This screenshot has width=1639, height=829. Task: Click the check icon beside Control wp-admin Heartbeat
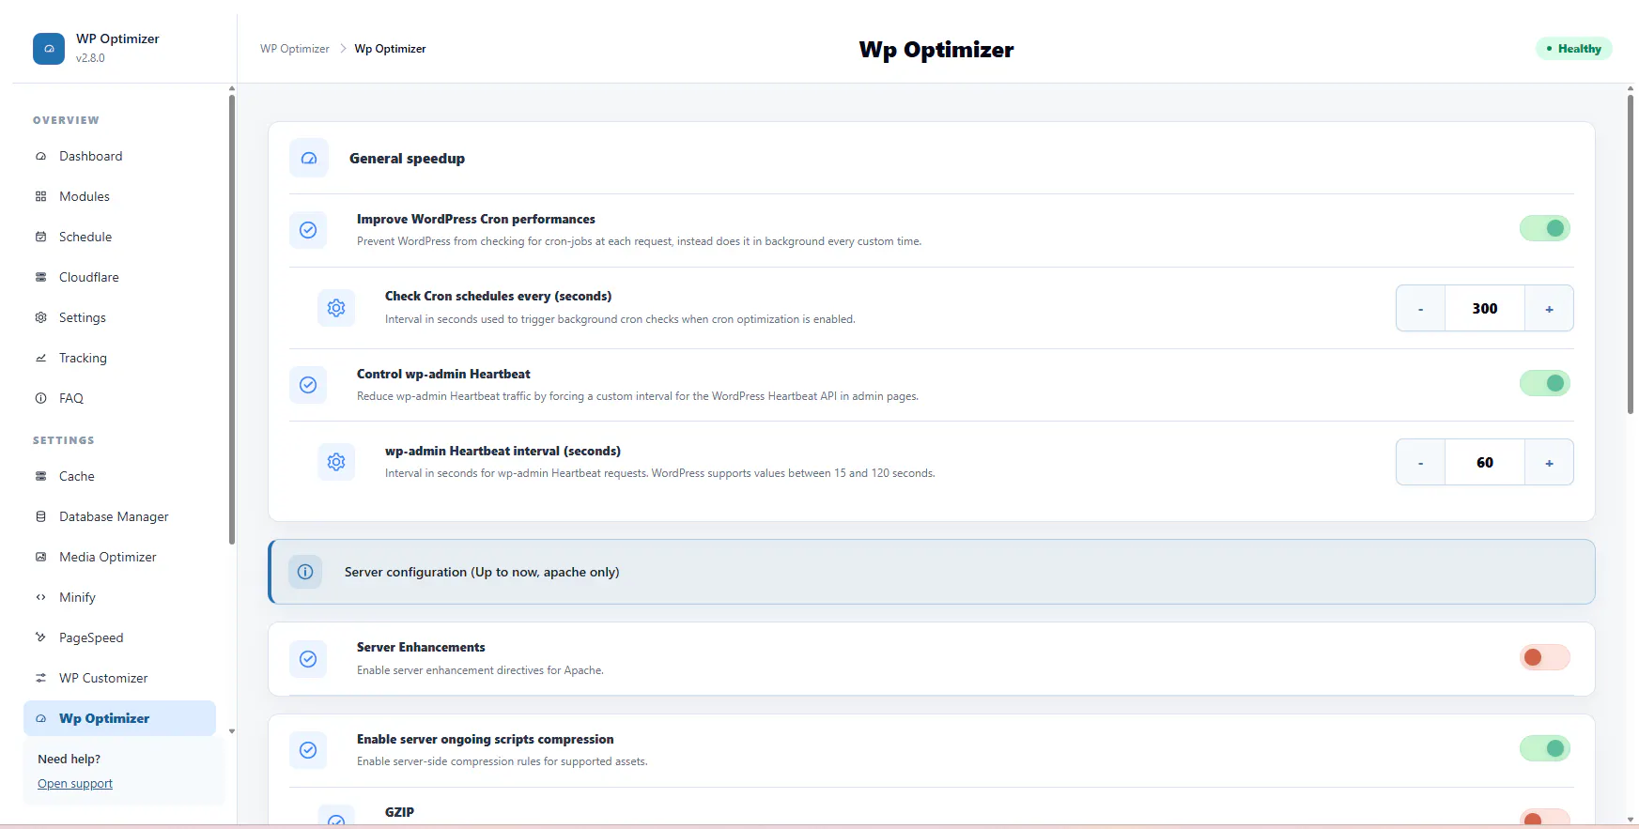pyautogui.click(x=308, y=385)
